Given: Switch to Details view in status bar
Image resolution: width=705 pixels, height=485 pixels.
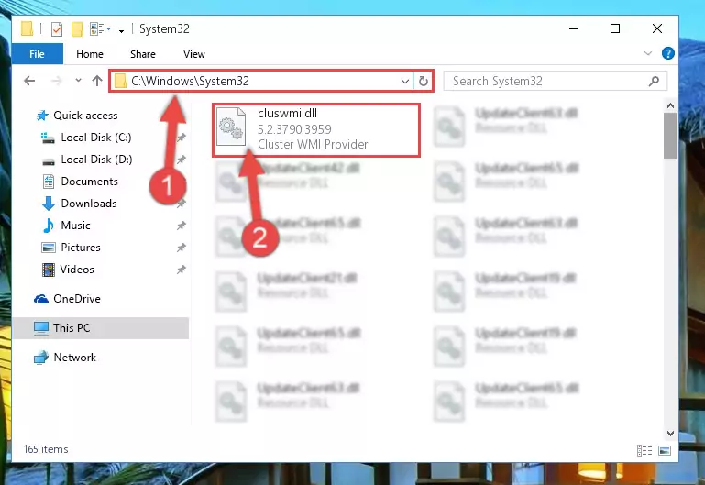Looking at the screenshot, I should (644, 450).
